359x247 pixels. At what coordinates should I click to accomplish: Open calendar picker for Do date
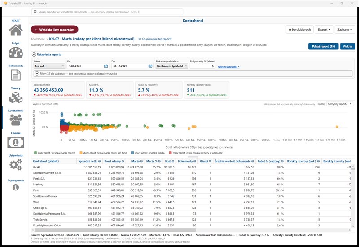[x=150, y=66]
